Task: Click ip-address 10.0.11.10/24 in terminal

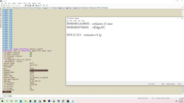Action: (x=18, y=60)
